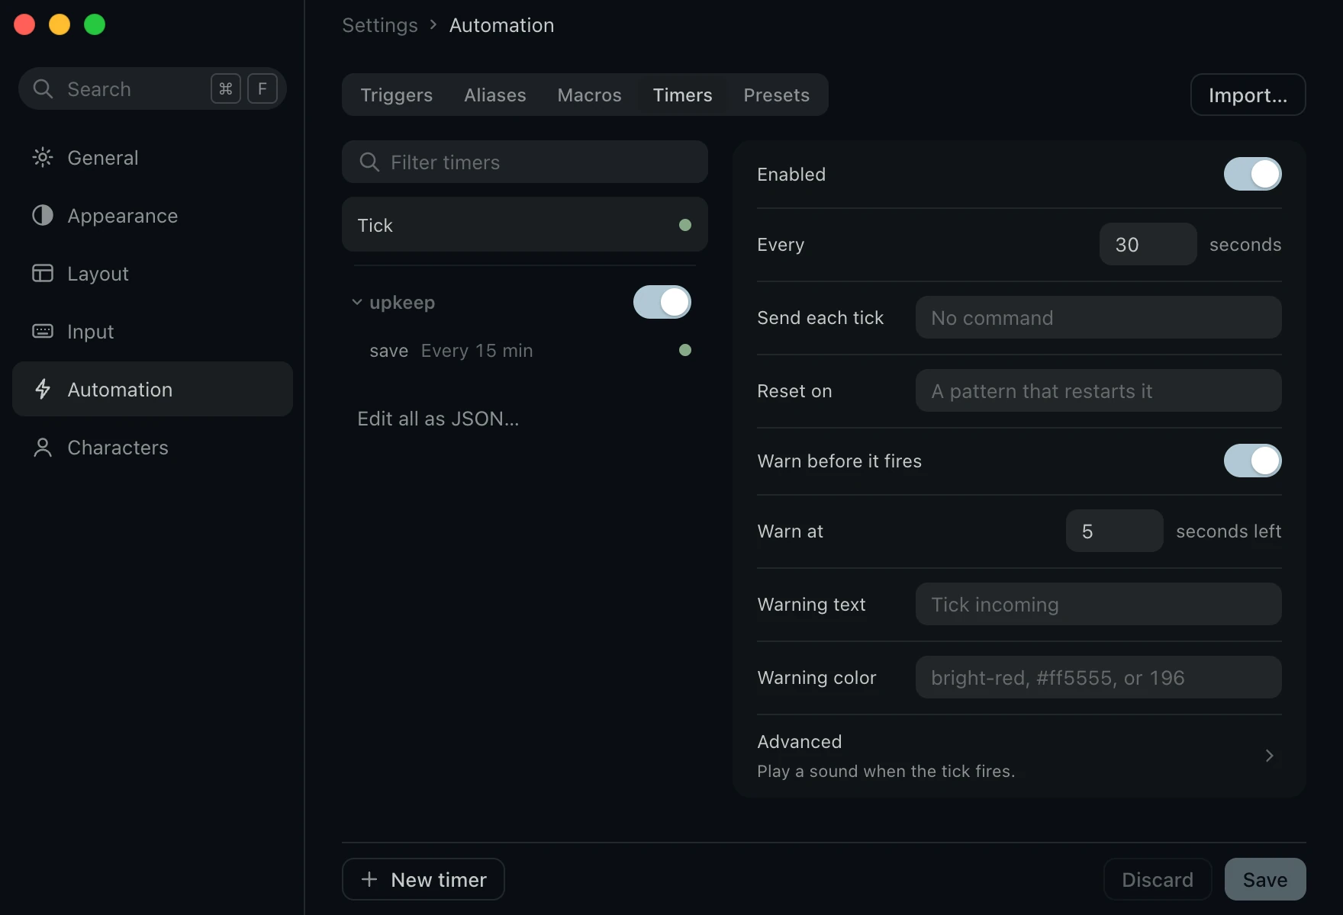Open General settings in sidebar

tap(153, 158)
